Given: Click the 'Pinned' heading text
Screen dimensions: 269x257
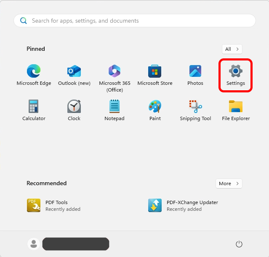Looking at the screenshot, I should tap(36, 49).
